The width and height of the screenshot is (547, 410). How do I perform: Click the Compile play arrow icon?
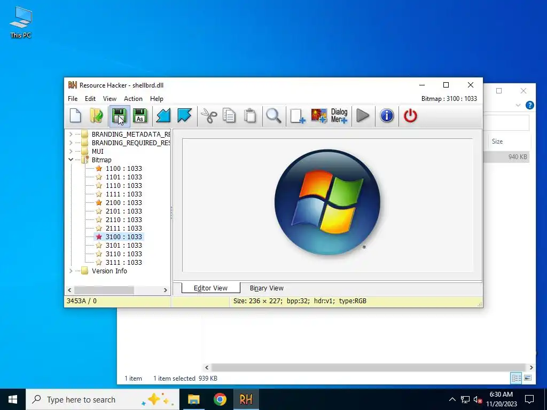pos(363,116)
